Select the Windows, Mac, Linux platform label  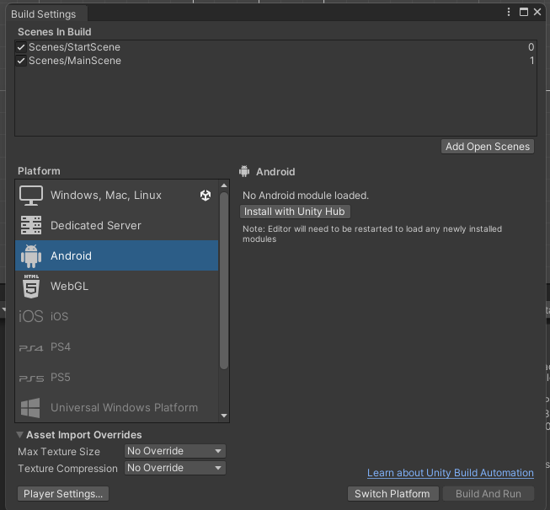click(106, 196)
